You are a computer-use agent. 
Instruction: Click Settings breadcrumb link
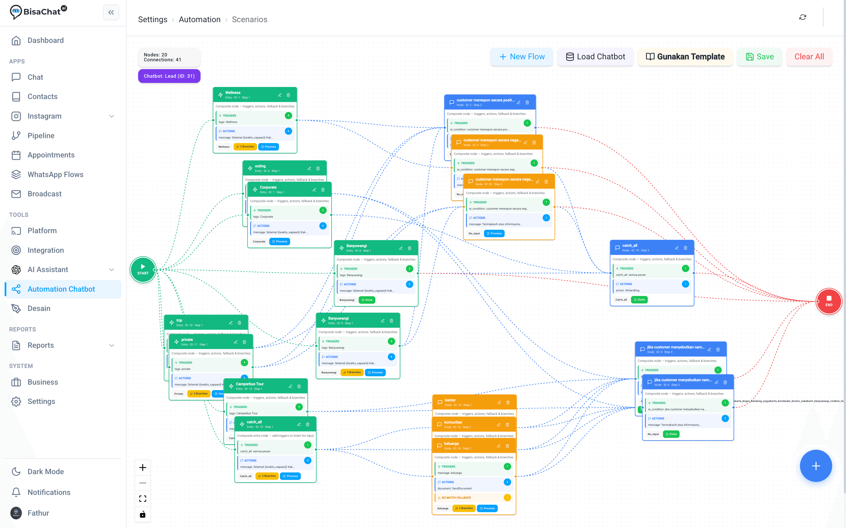click(x=153, y=20)
